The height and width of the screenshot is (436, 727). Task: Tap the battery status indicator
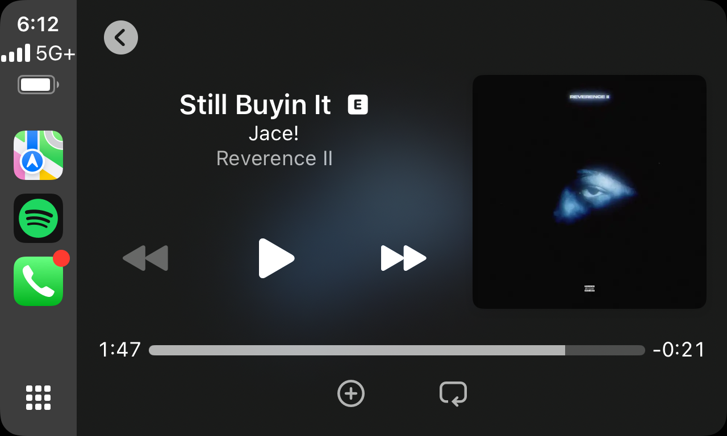point(38,85)
